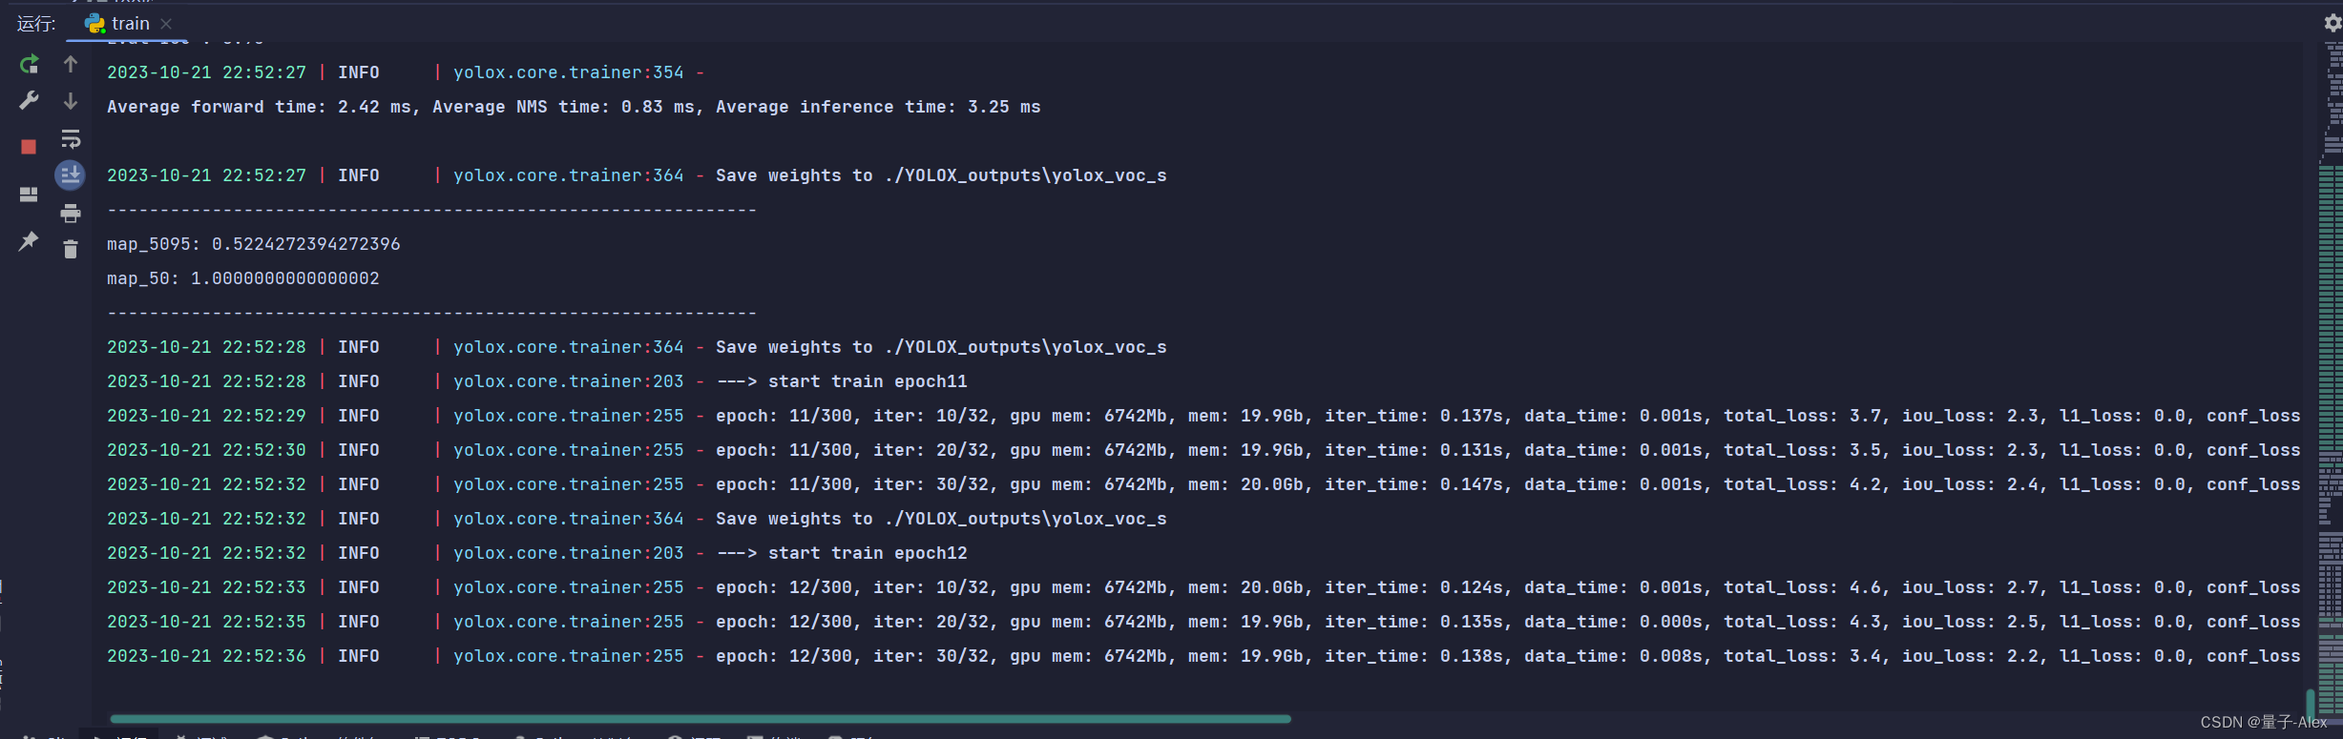The height and width of the screenshot is (739, 2343).
Task: Click the 'start train epoch12' log line
Action: point(536,553)
